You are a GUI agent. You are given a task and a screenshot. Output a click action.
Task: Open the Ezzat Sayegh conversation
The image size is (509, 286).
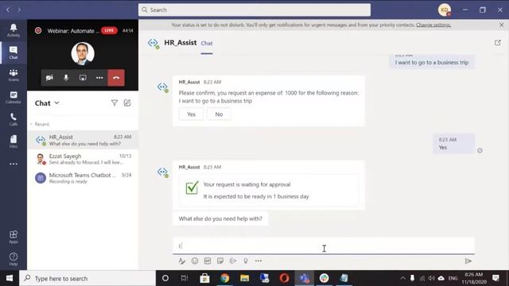coord(83,159)
